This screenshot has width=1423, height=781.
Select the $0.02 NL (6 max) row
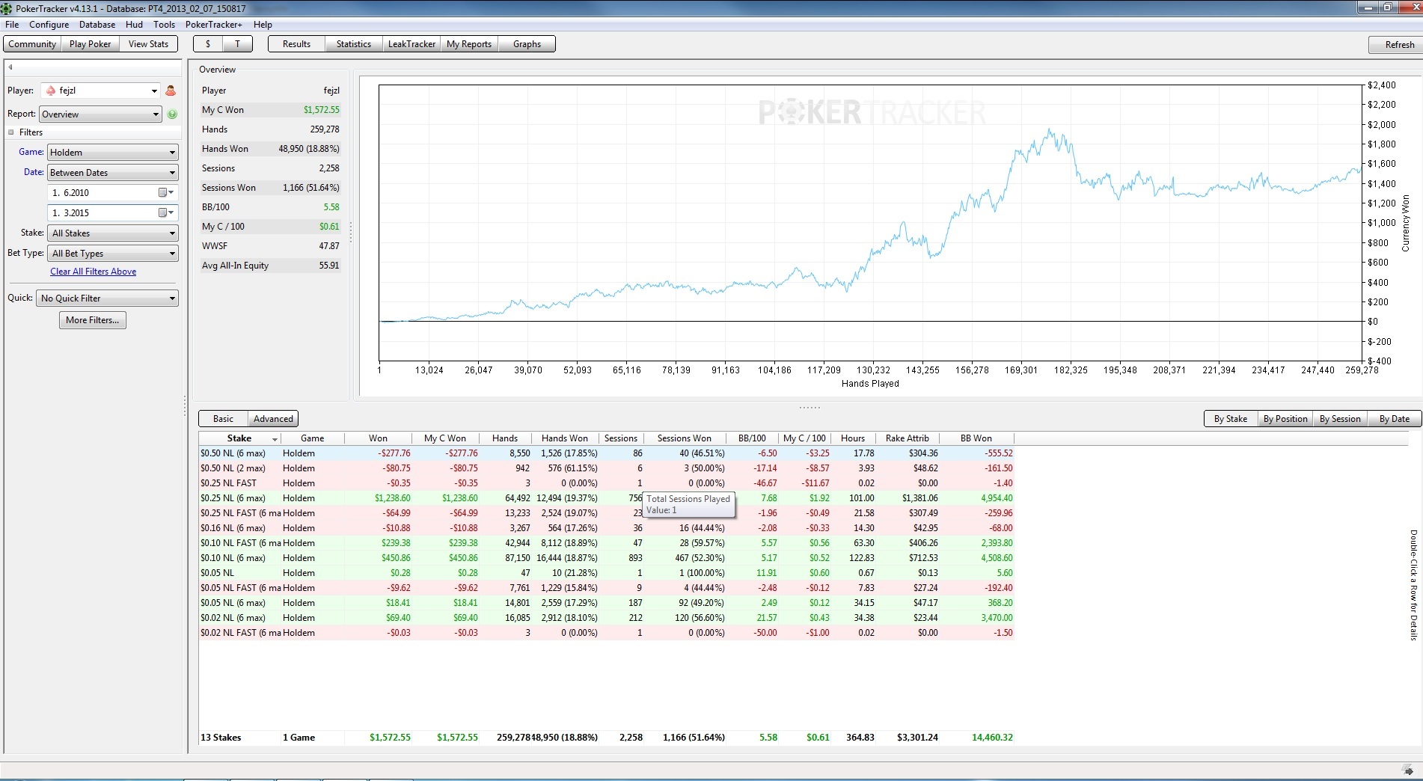(x=606, y=618)
